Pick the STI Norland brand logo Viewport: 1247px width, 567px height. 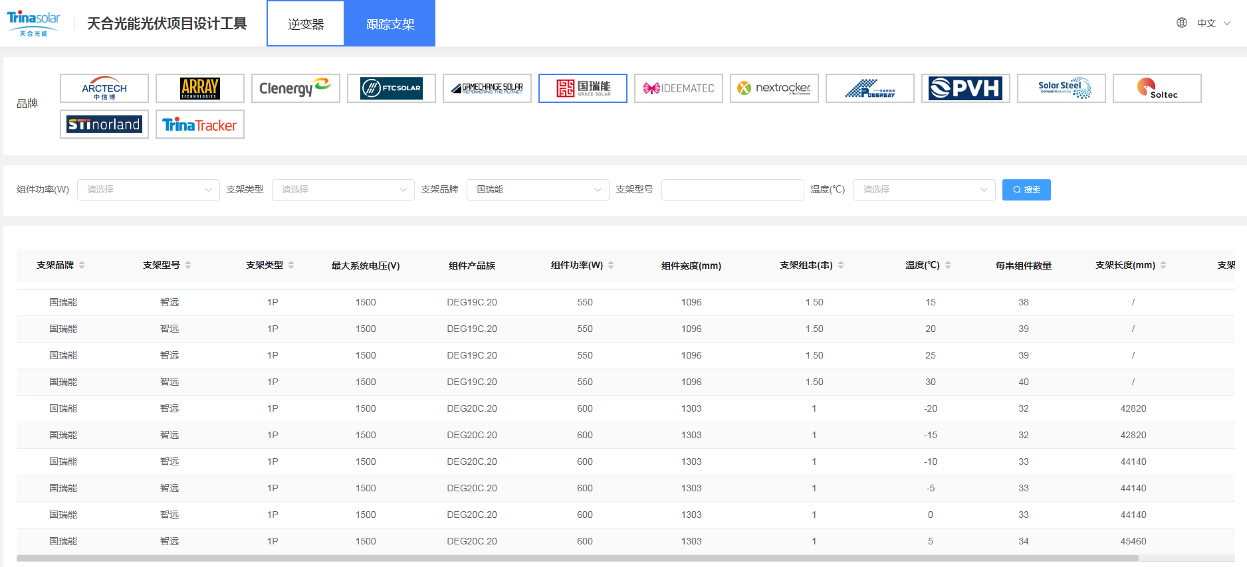pyautogui.click(x=104, y=124)
